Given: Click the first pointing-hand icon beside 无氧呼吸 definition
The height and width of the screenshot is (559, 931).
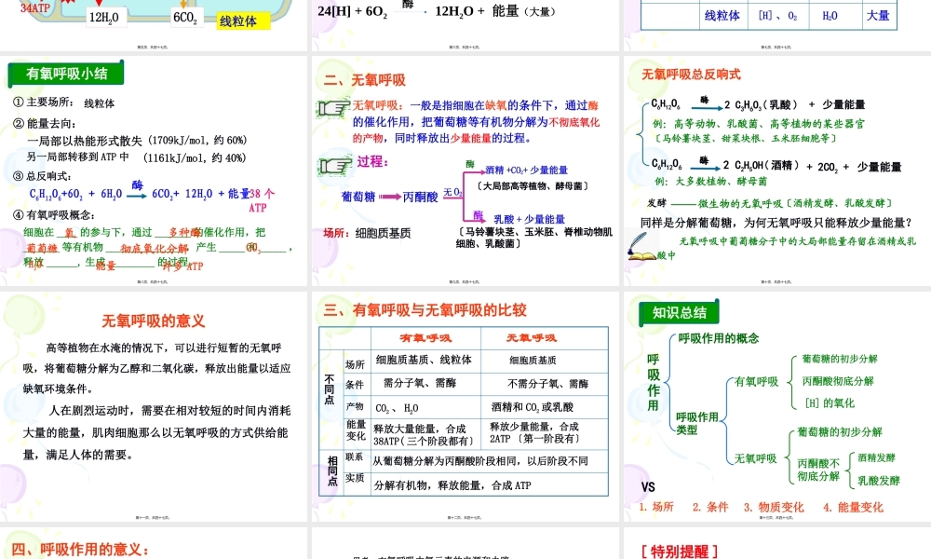Looking at the screenshot, I should tap(333, 108).
